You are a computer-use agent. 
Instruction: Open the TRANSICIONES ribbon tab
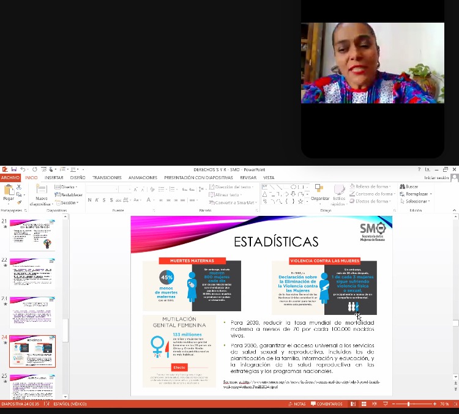click(x=106, y=177)
